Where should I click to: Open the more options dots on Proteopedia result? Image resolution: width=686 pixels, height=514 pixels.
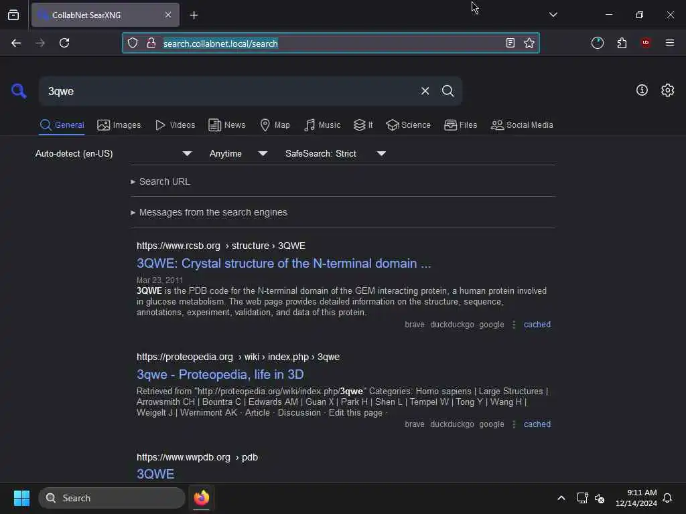514,424
